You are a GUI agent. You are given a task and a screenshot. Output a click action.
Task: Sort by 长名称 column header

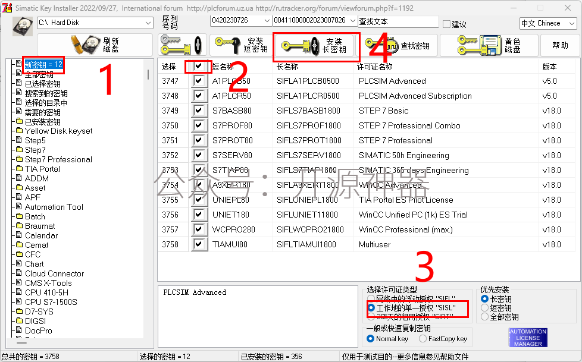287,67
